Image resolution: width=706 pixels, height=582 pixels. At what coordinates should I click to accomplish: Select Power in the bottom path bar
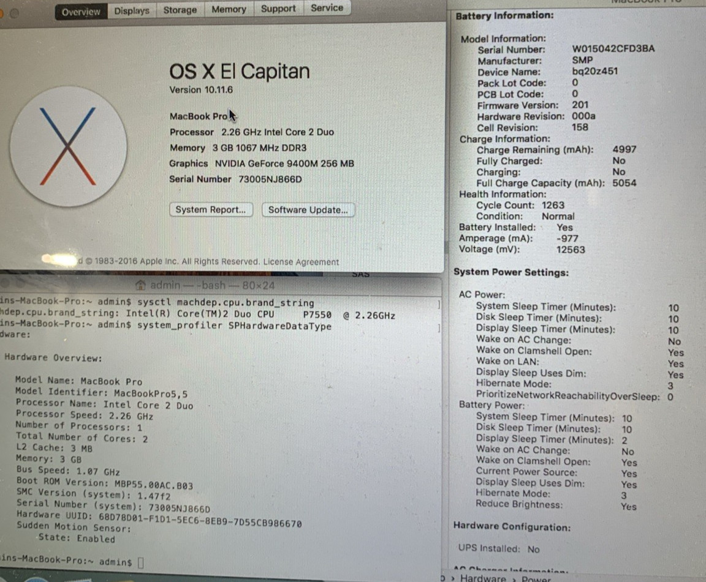point(536,578)
